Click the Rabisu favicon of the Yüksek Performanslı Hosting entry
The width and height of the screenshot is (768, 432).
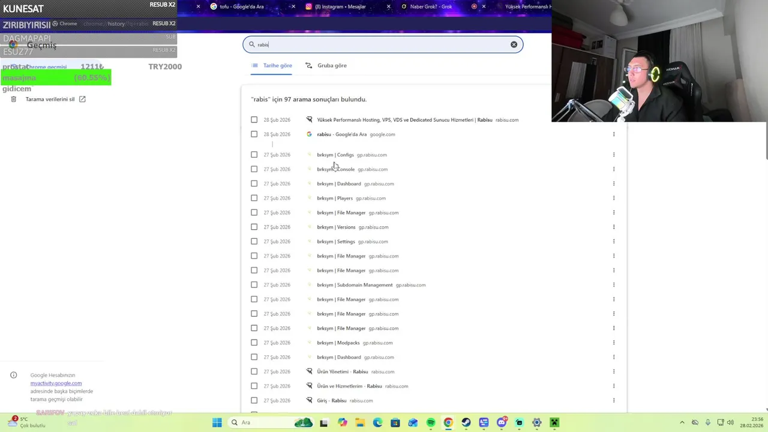click(309, 120)
